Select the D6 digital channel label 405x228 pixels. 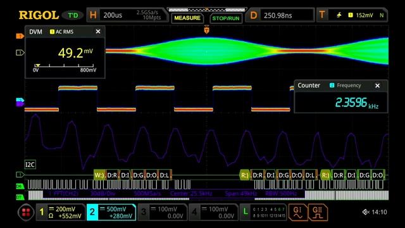click(20, 186)
